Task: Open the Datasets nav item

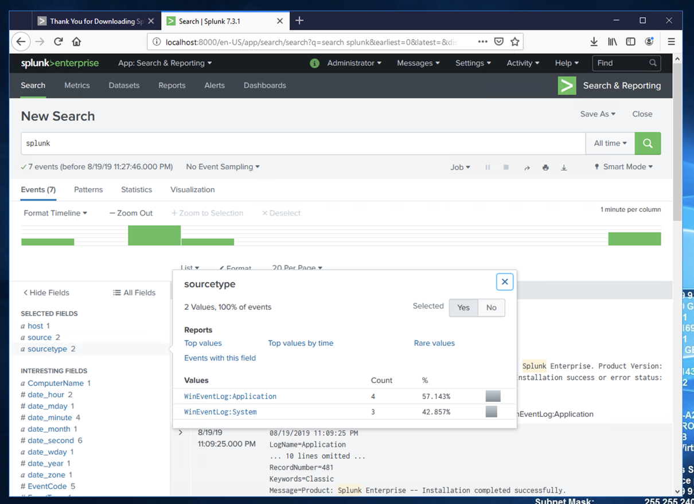Action: pos(124,85)
